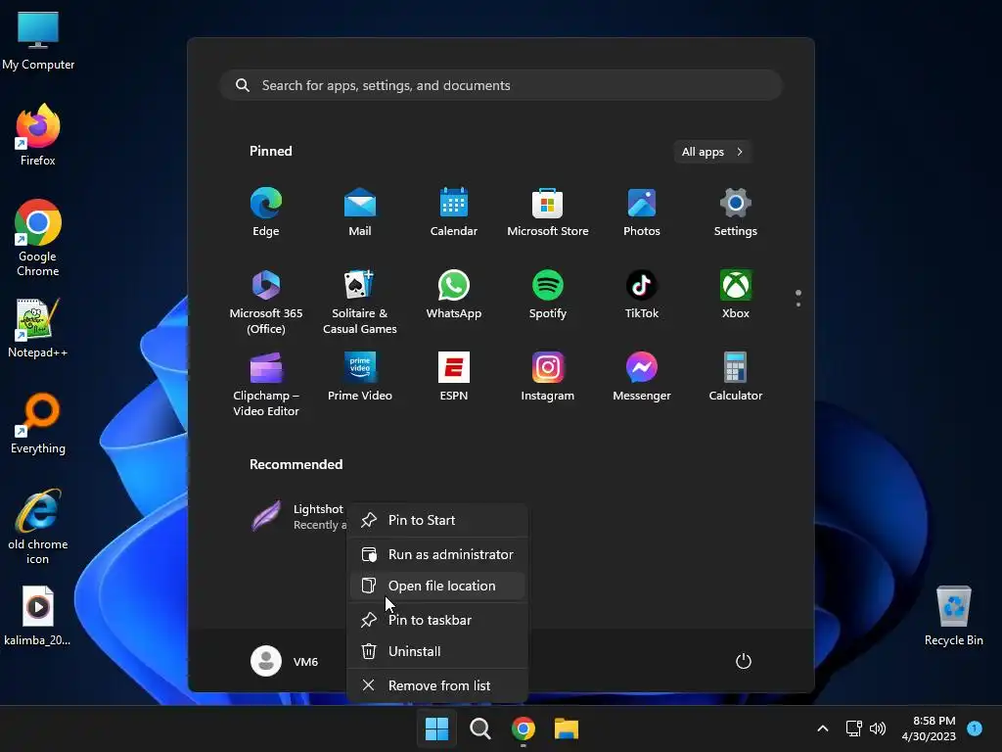The width and height of the screenshot is (1002, 752).
Task: Open TikTok app
Action: coord(642,294)
